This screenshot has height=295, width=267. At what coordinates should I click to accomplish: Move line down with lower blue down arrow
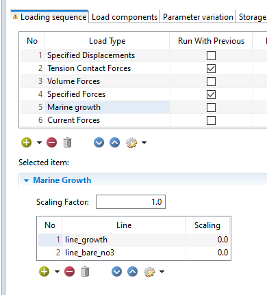pos(116,272)
